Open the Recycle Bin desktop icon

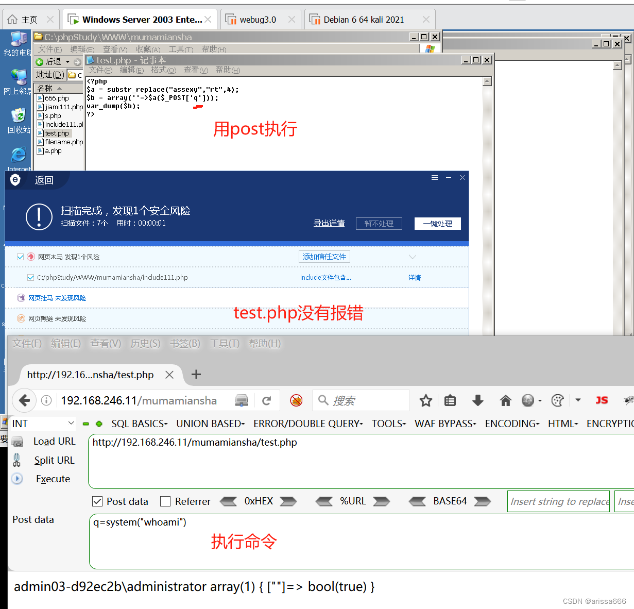pos(19,120)
